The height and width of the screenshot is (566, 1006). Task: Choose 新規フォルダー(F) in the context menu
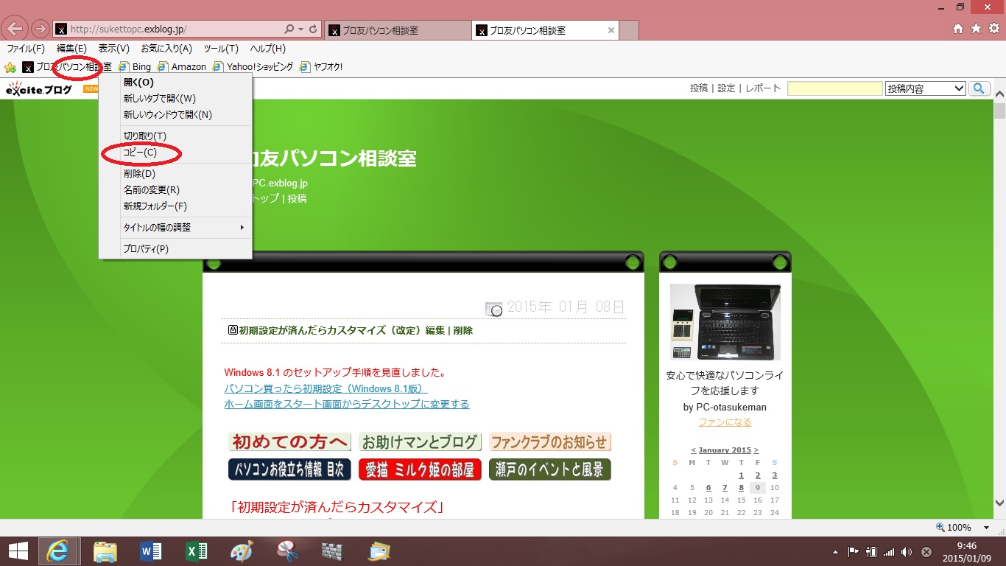tap(175, 206)
